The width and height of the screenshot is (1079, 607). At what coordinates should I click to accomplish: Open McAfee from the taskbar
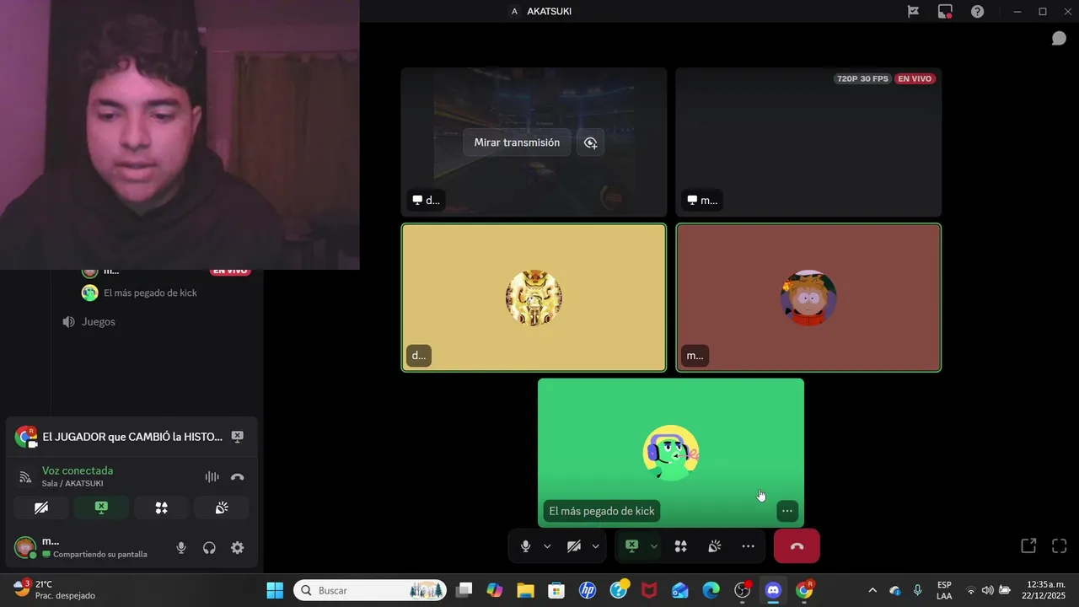[649, 590]
